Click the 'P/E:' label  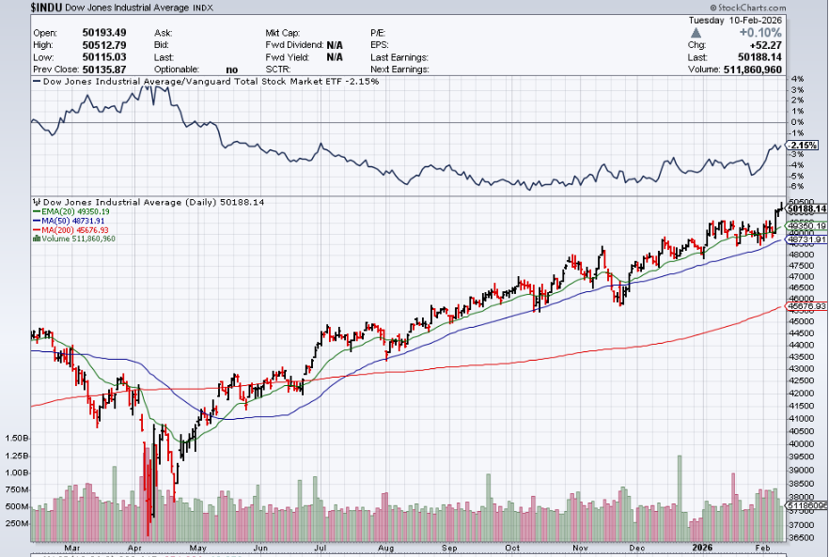[x=378, y=33]
